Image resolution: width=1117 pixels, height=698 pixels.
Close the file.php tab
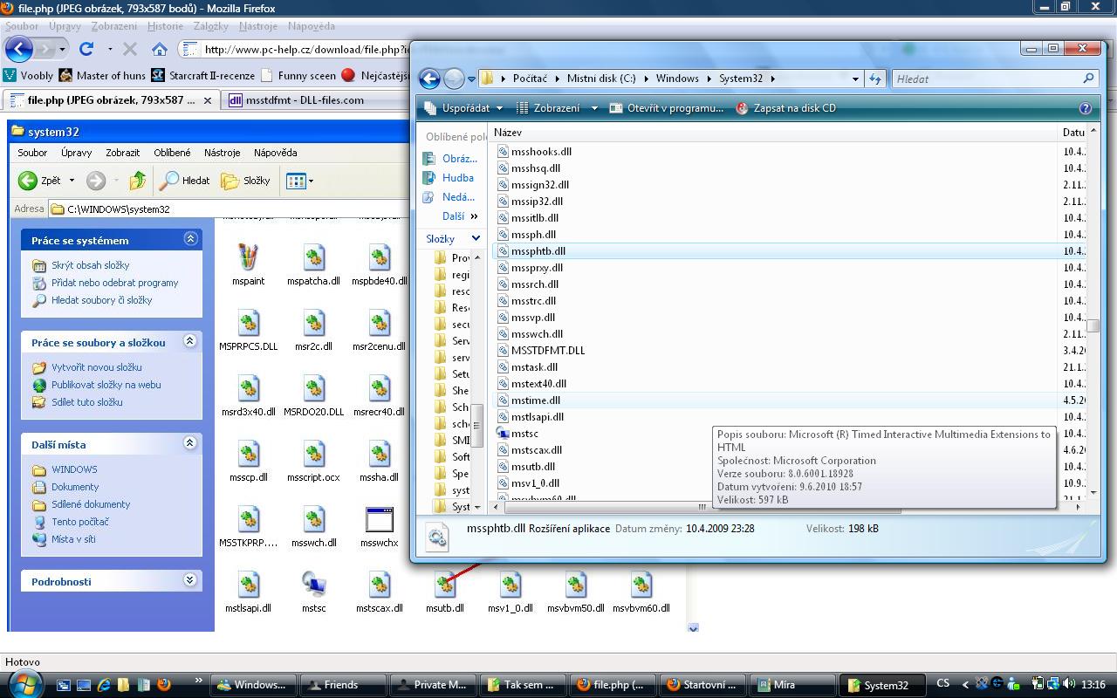[208, 100]
